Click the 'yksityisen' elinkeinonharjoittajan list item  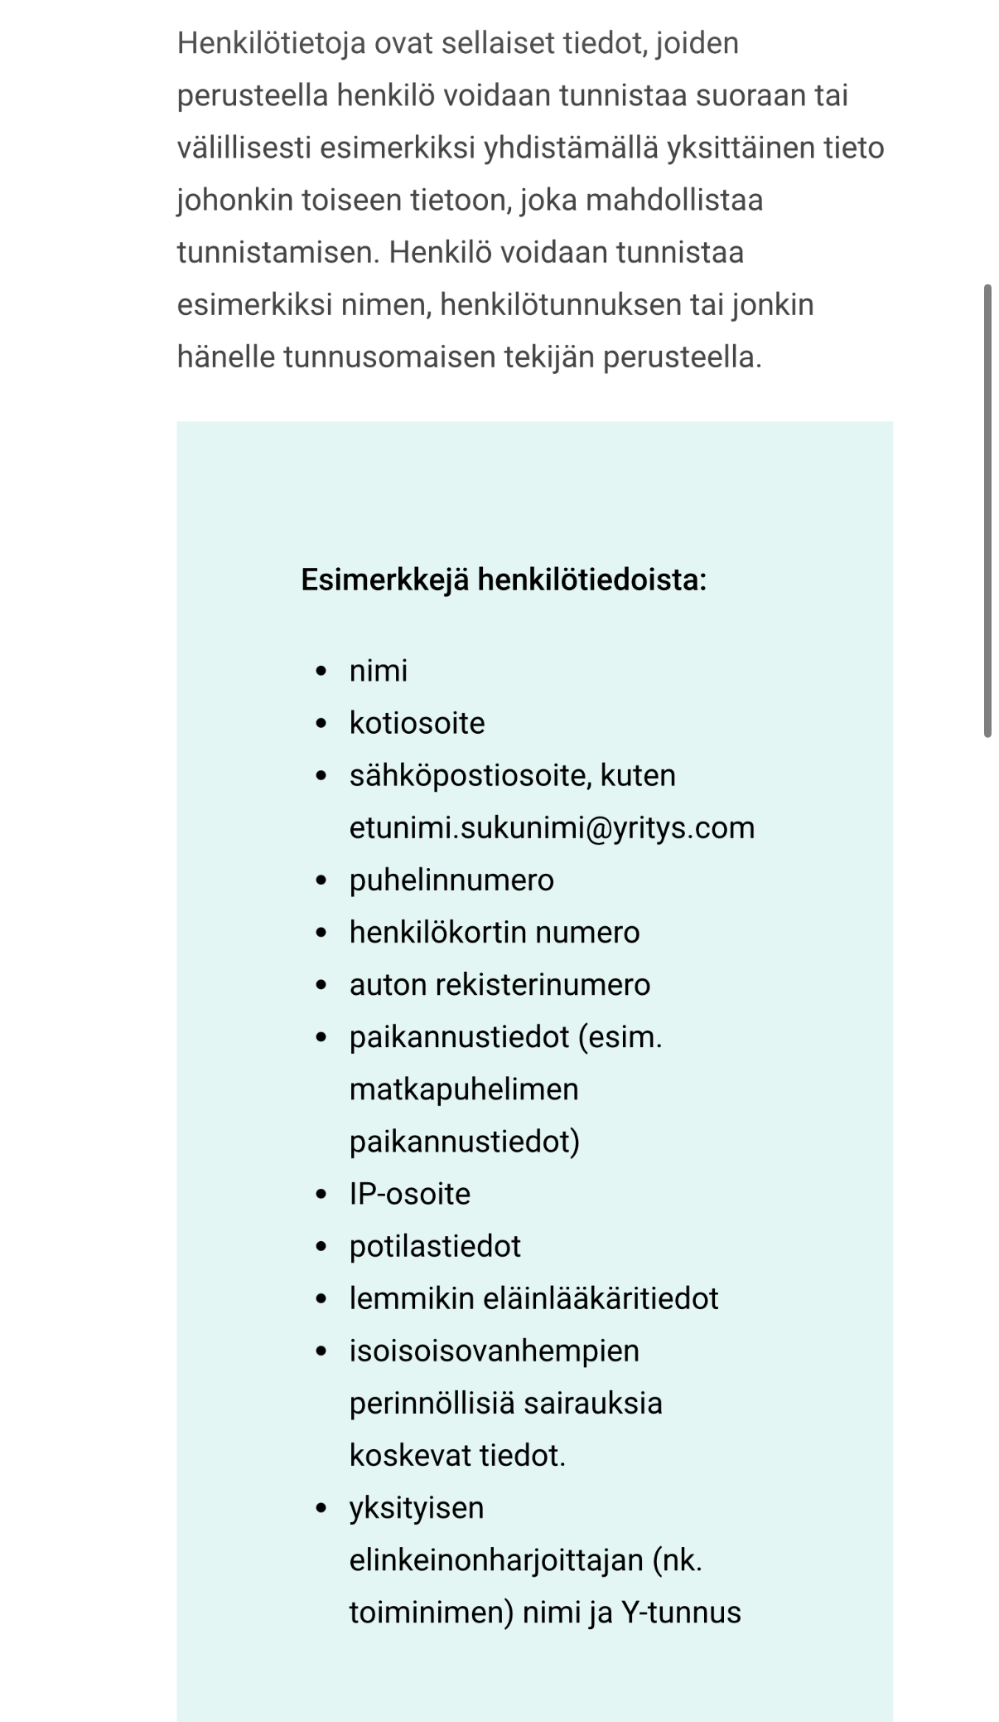pos(417,1507)
